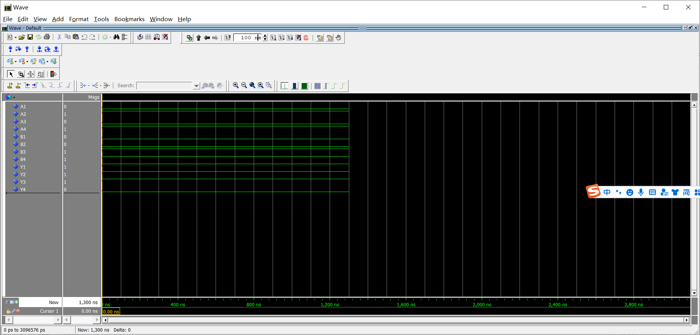This screenshot has width=700, height=335.
Task: Print the waveform using the printer icon
Action: (47, 37)
